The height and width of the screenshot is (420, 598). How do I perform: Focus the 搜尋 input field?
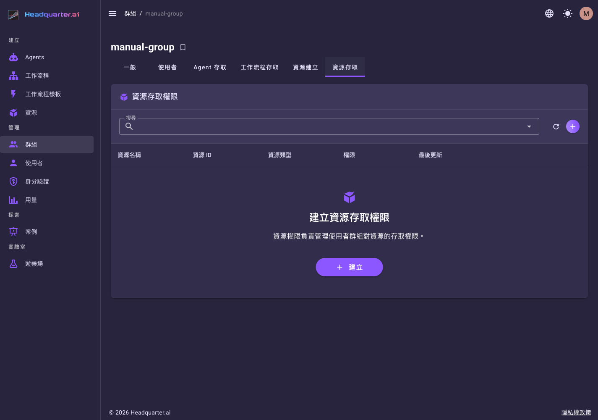pyautogui.click(x=329, y=126)
